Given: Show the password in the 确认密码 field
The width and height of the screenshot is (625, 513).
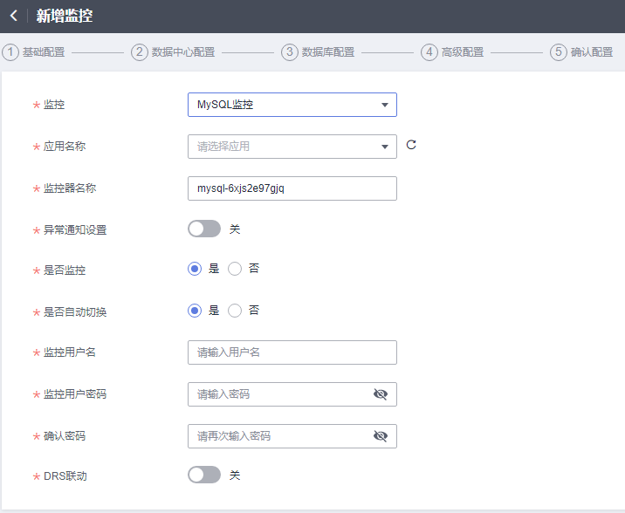Looking at the screenshot, I should tap(381, 436).
